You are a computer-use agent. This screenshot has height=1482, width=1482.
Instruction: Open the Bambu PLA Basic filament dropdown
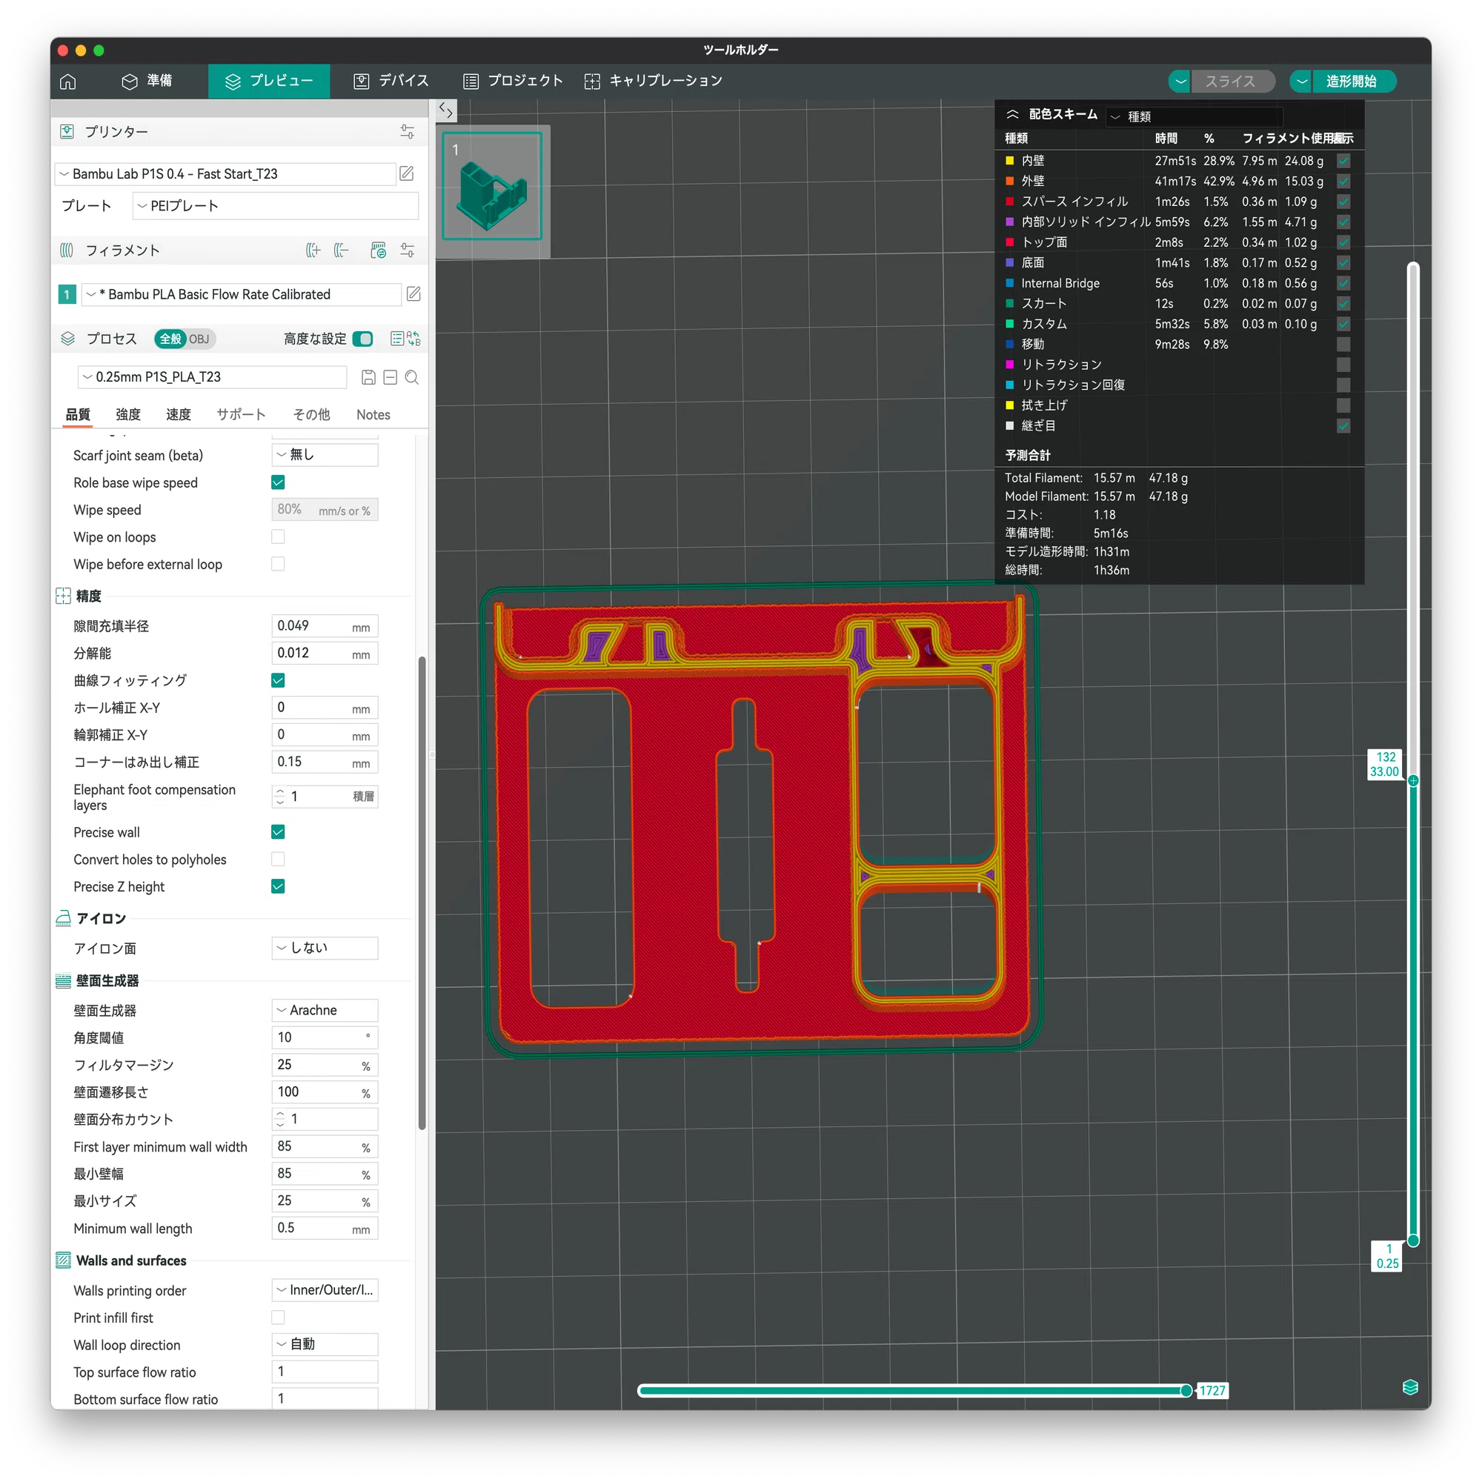[241, 293]
